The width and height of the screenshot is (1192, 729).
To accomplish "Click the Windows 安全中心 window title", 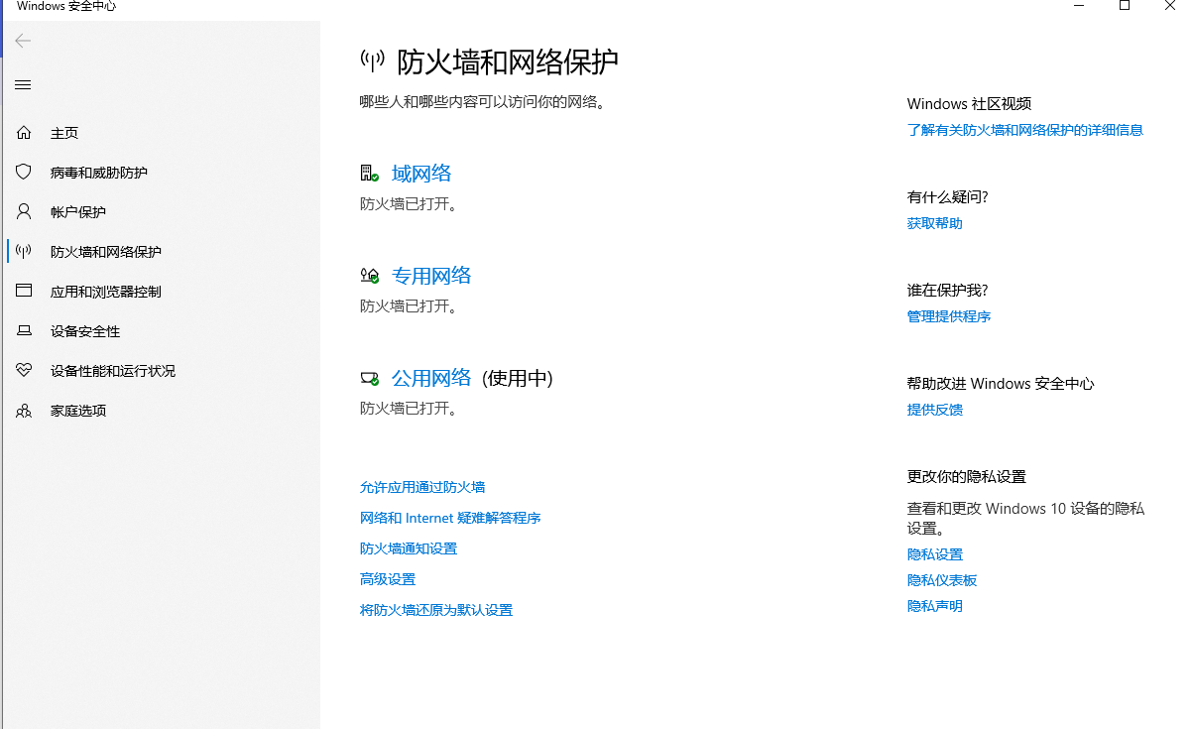I will click(66, 6).
